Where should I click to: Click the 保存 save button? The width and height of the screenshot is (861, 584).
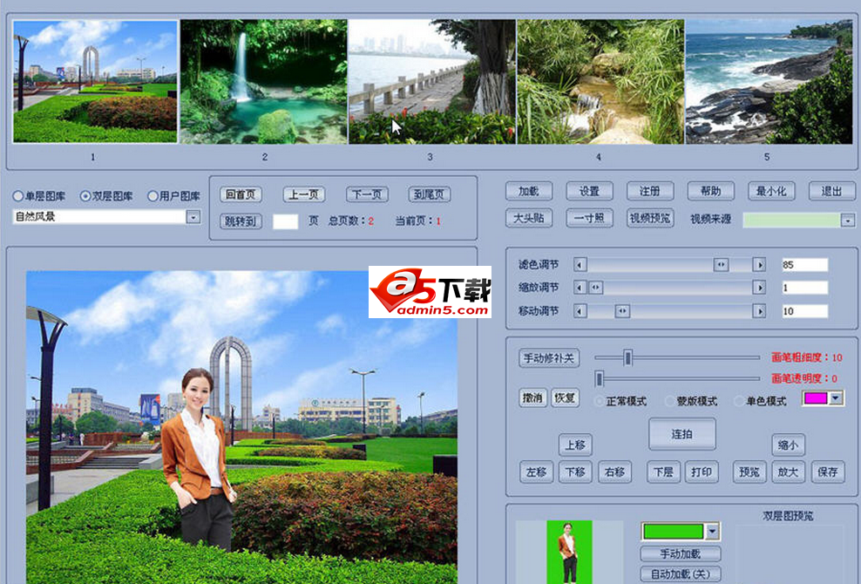point(827,472)
